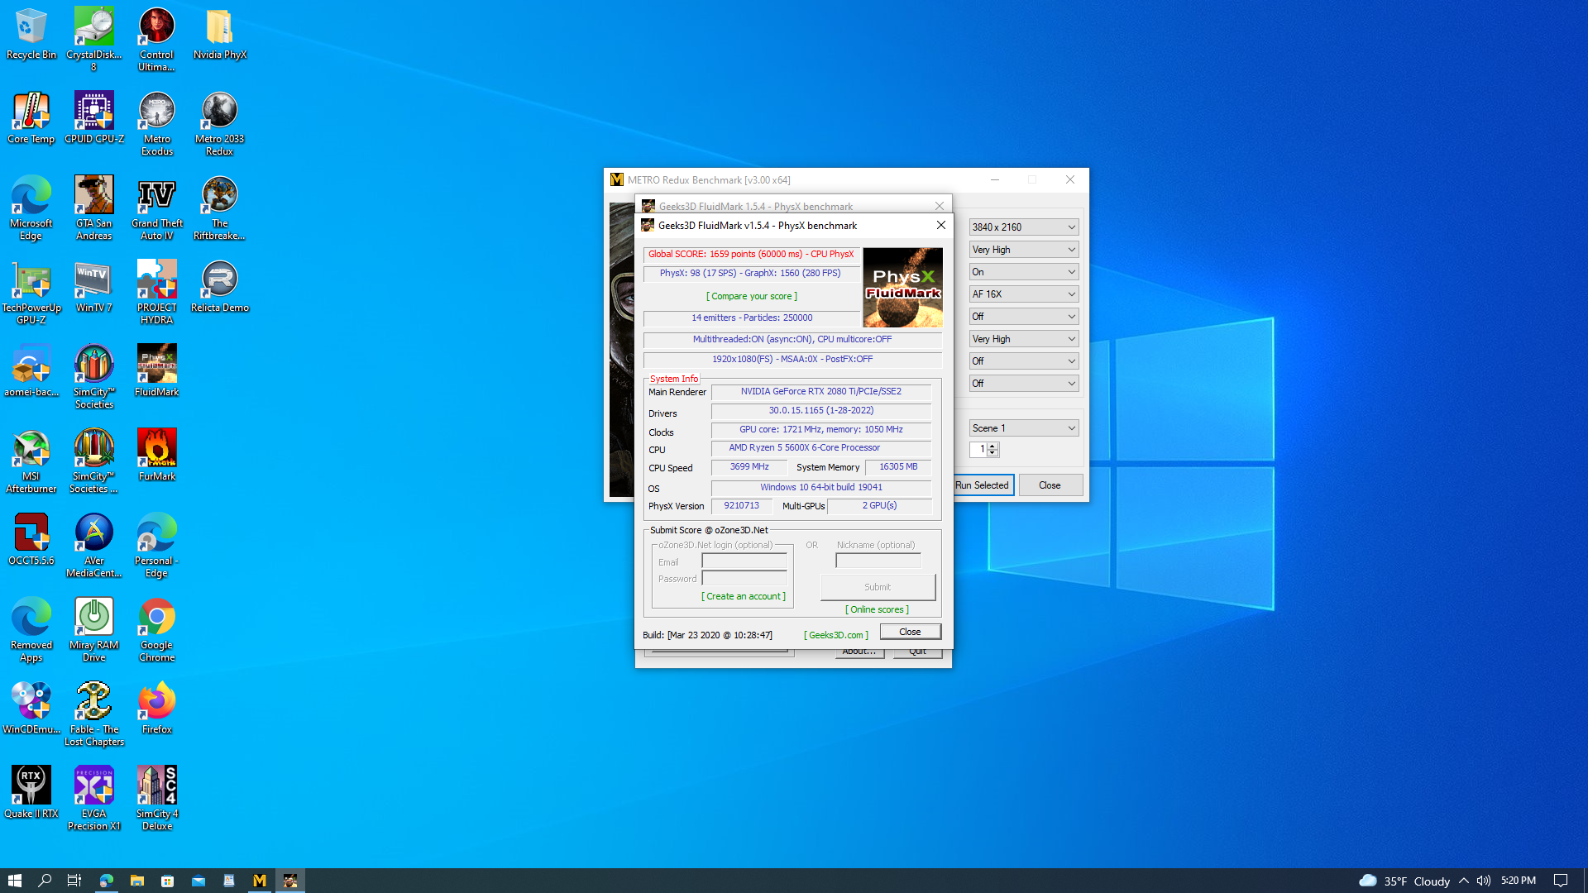Select the Google Chrome desktop icon
This screenshot has height=893, width=1588.
(x=157, y=630)
